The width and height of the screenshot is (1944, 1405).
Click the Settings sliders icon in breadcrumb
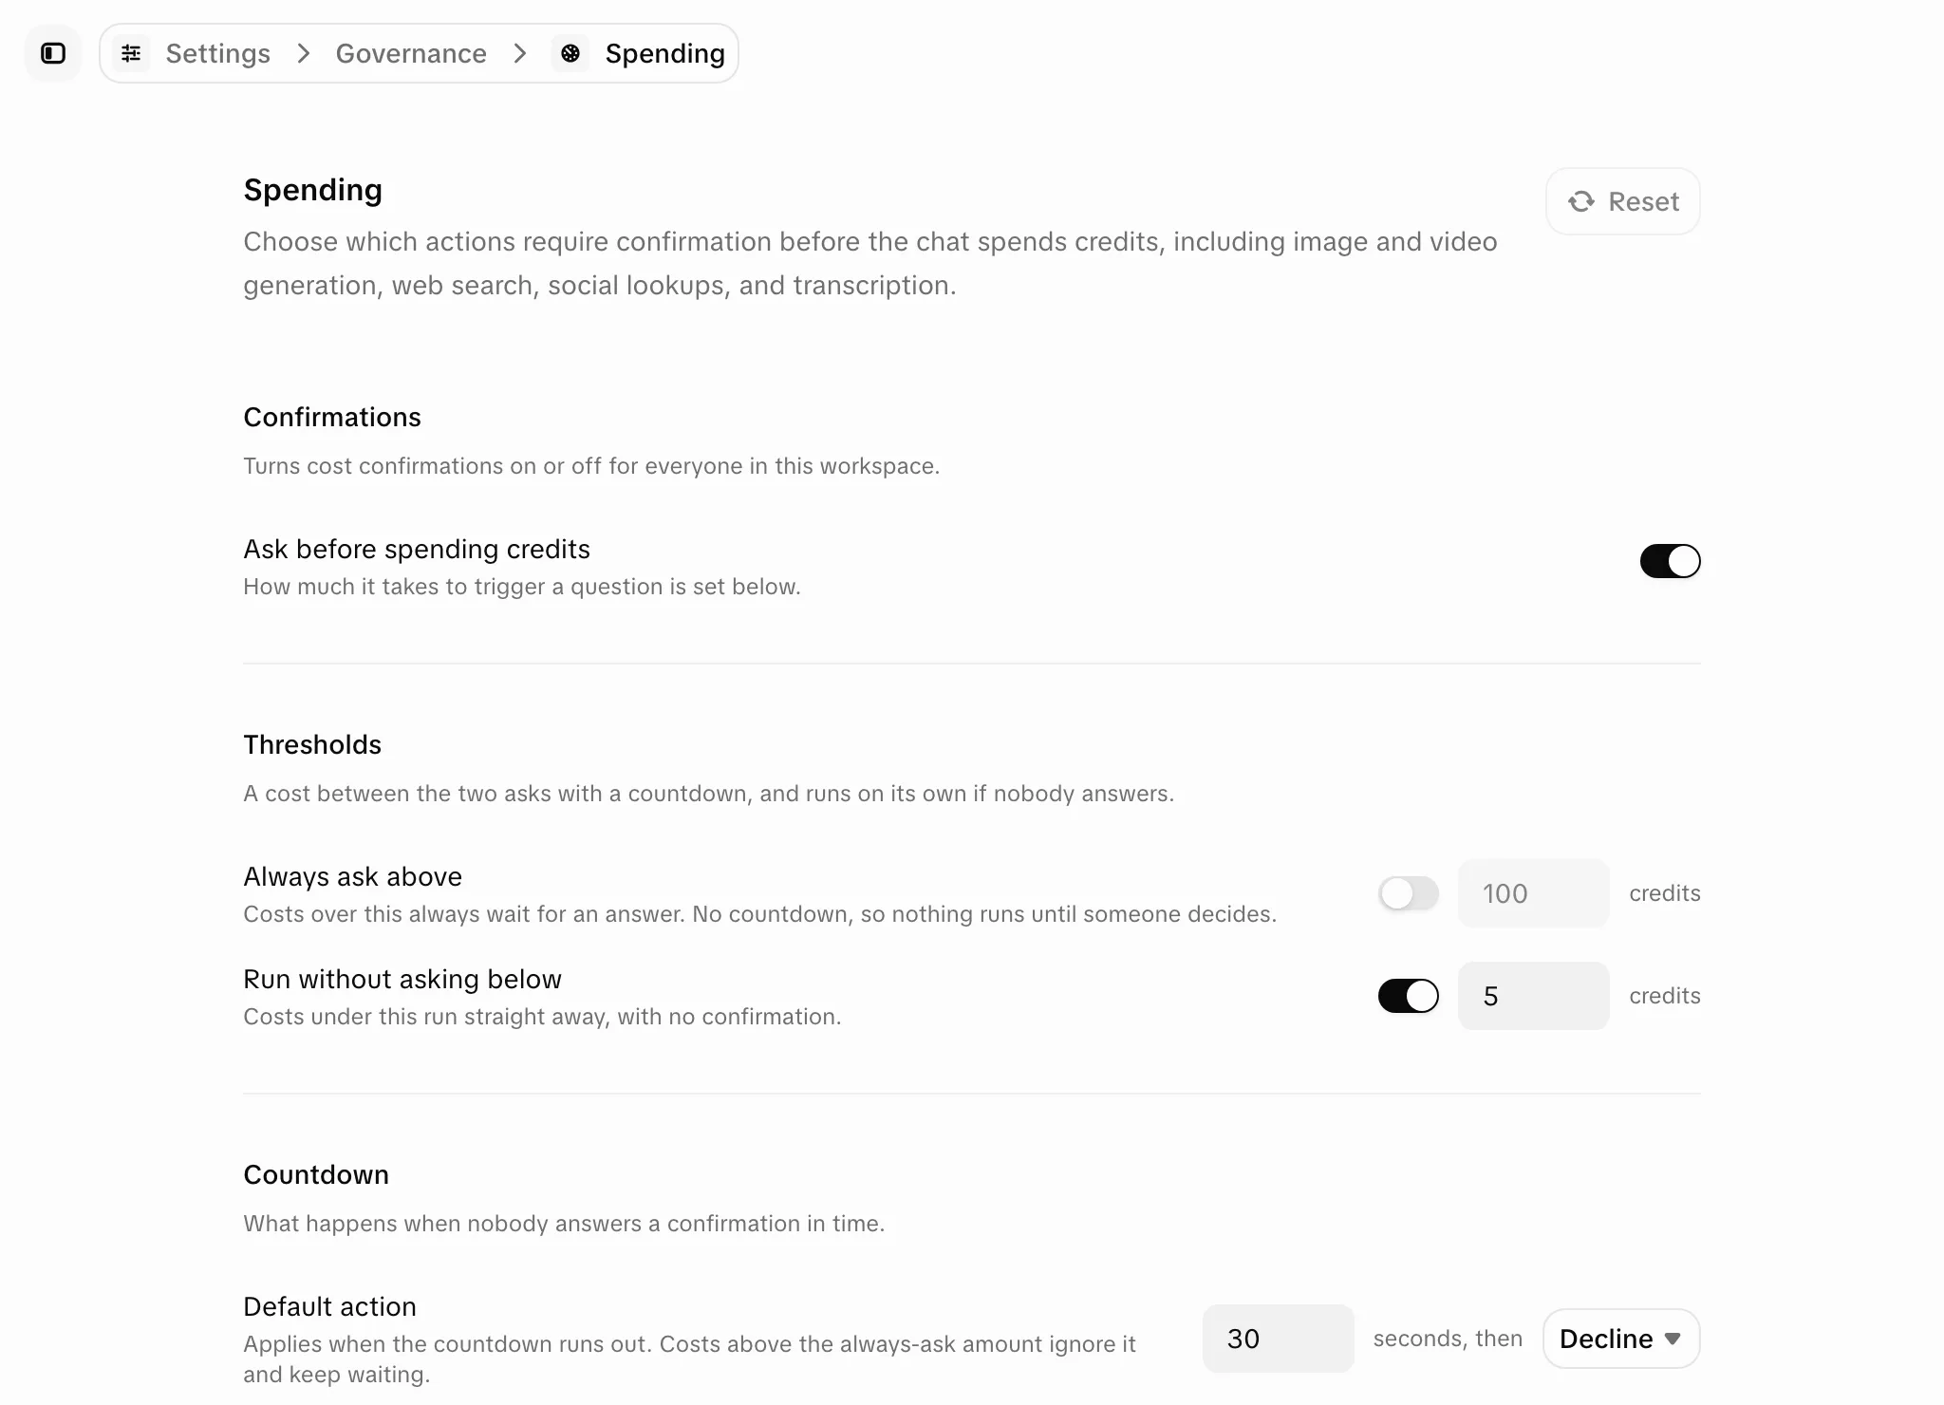[x=131, y=53]
